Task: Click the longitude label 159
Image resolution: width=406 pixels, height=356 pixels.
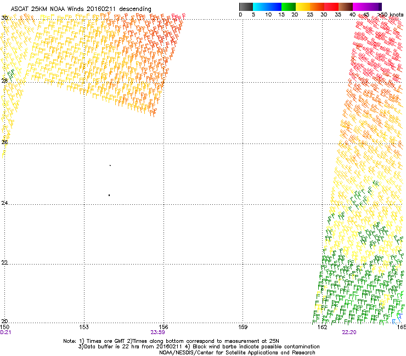Action: point(243,327)
